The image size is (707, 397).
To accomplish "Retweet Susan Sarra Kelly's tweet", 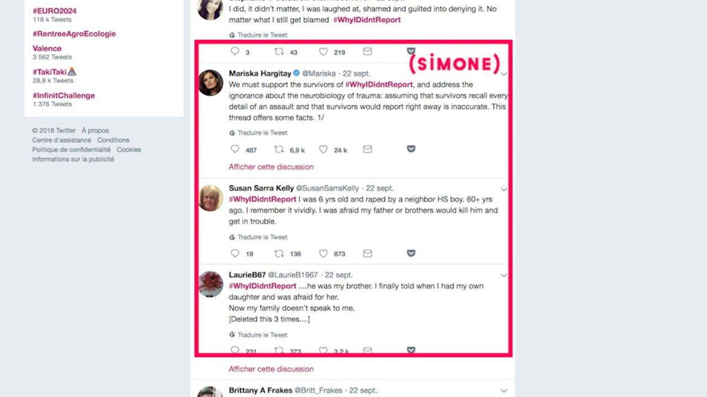I will [279, 254].
